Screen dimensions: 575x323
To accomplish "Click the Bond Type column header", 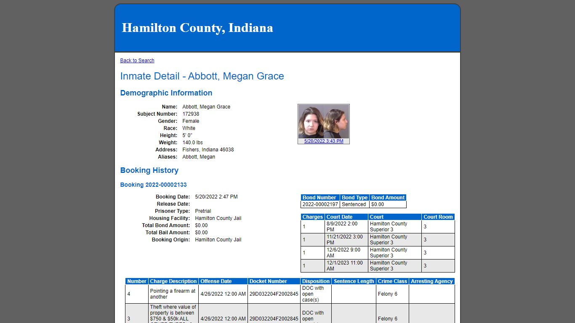I will click(x=355, y=198).
